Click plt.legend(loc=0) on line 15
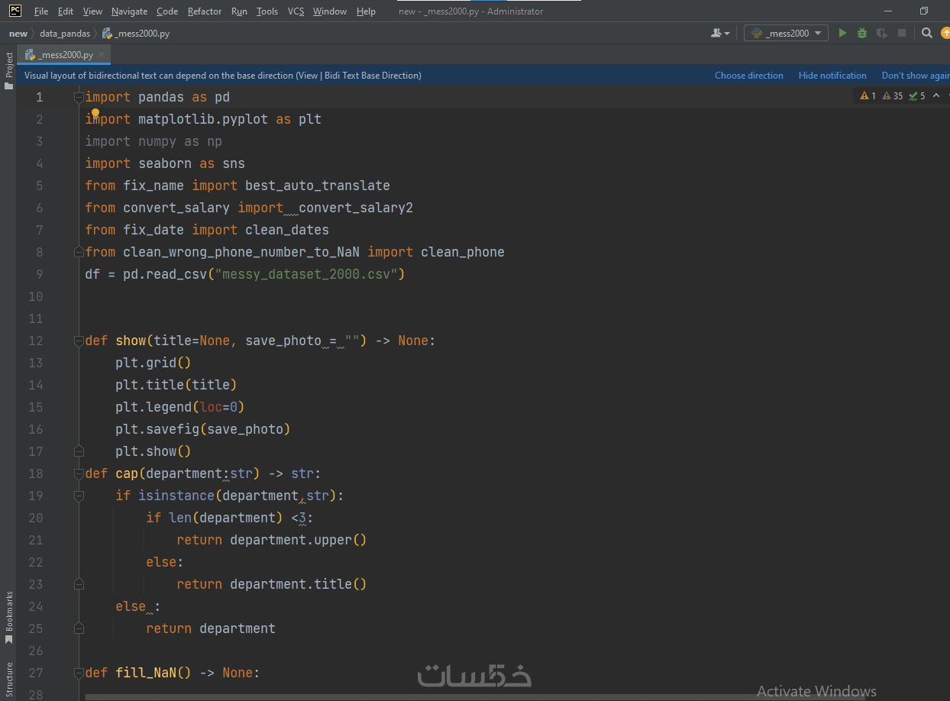The height and width of the screenshot is (701, 950). point(180,407)
